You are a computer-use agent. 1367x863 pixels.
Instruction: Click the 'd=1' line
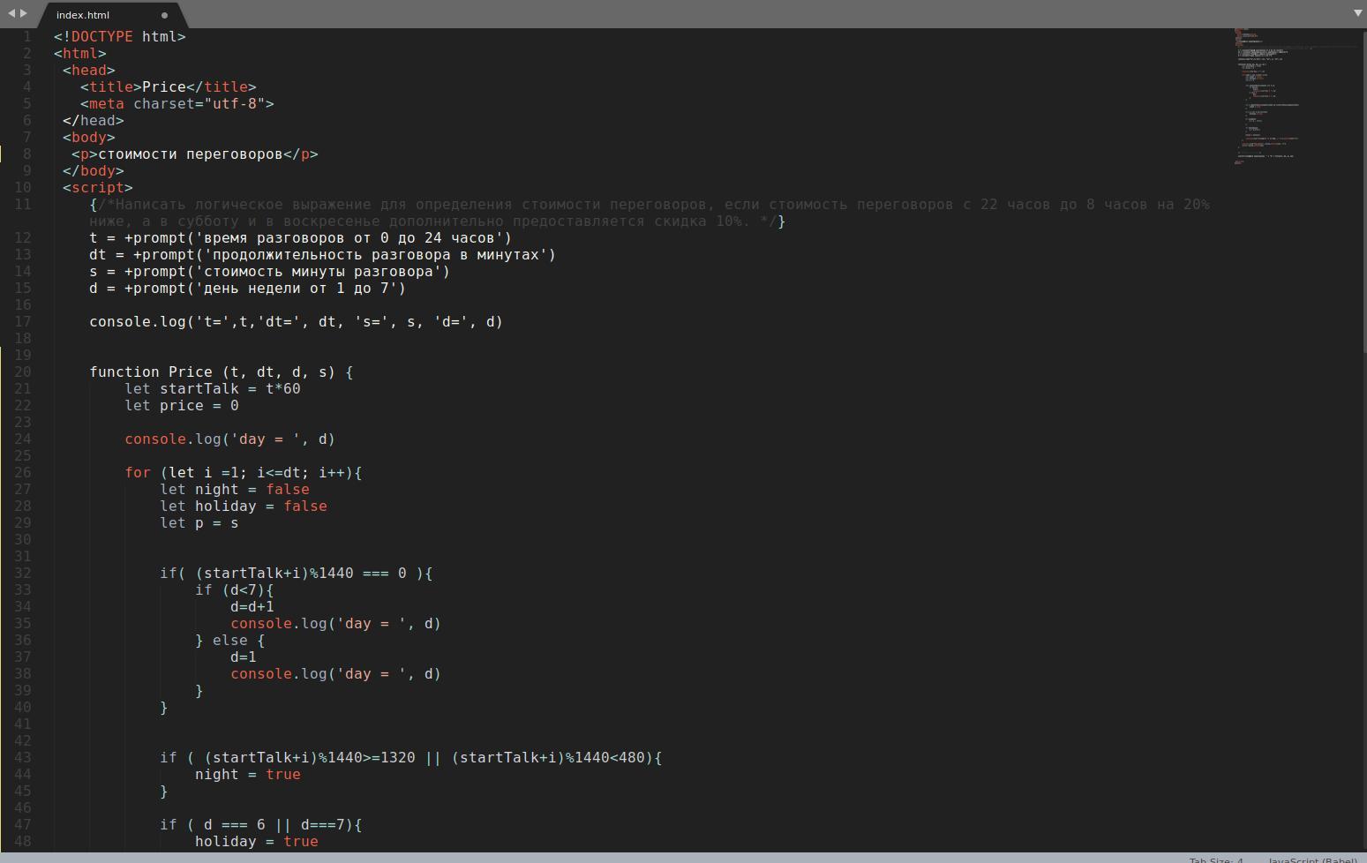[243, 657]
